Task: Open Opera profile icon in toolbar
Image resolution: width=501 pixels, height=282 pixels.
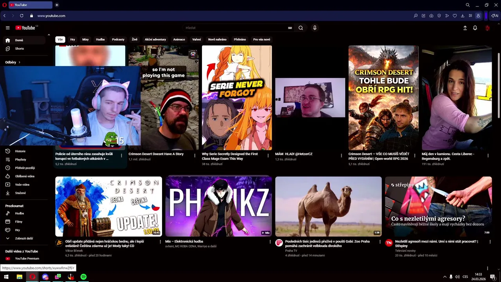Action: tap(478, 16)
